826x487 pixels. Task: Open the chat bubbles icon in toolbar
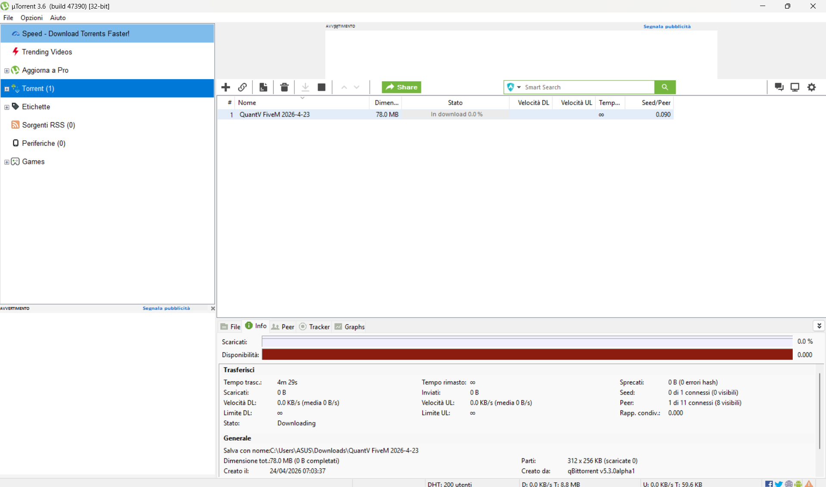(779, 87)
